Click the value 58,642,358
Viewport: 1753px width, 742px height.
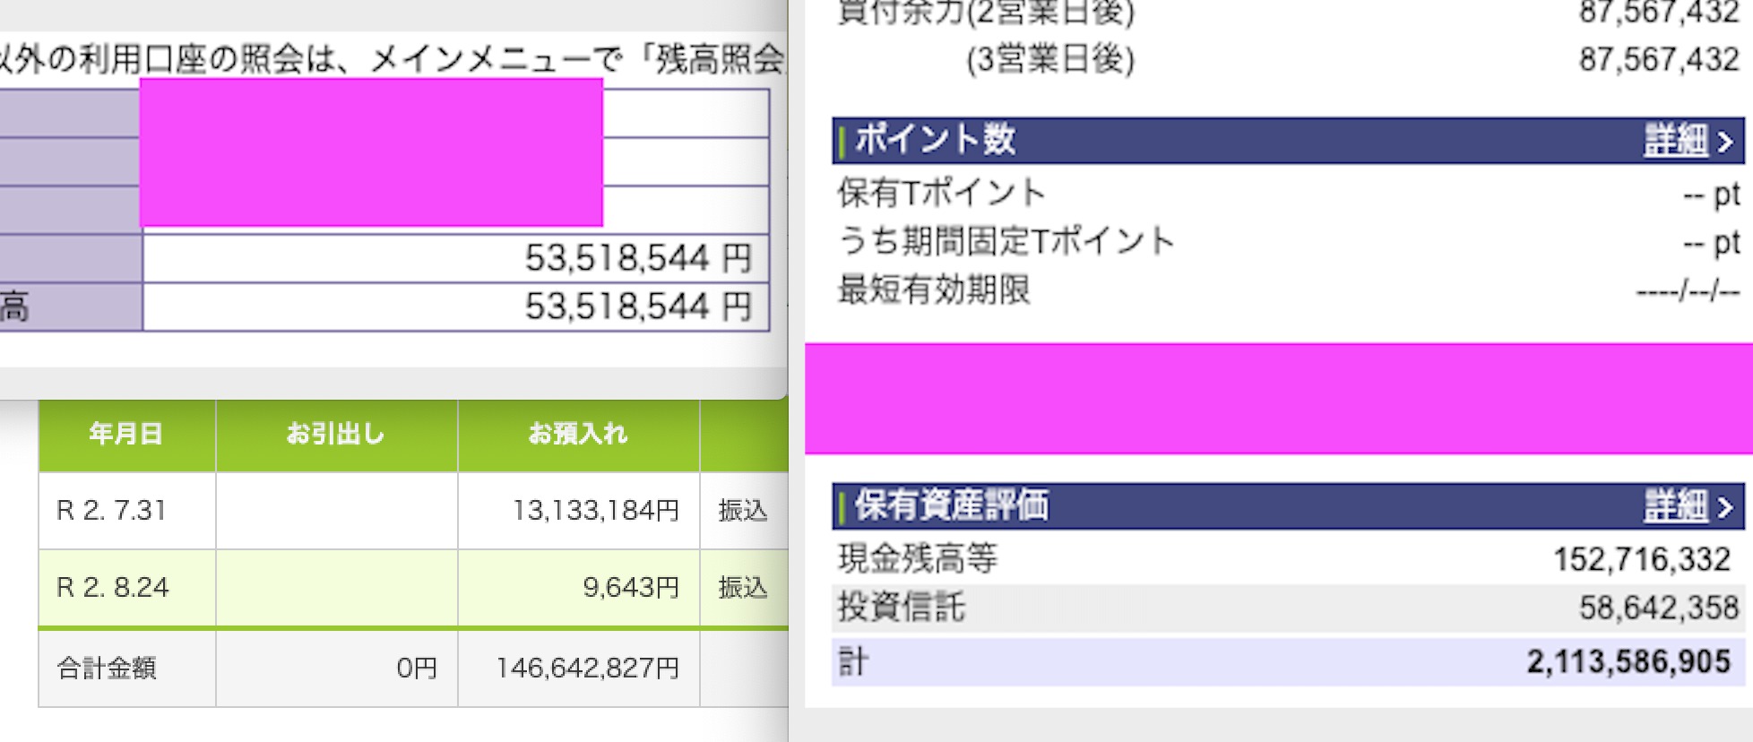1659,608
